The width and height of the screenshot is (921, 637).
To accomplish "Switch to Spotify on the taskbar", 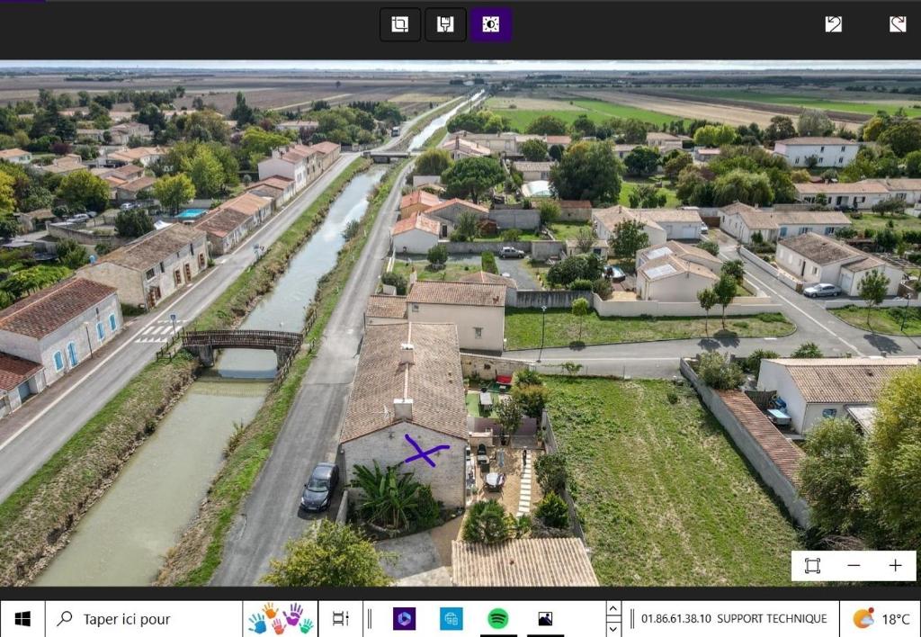I will coord(498,619).
